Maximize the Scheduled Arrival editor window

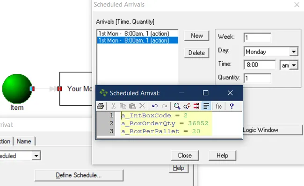tap(205, 93)
